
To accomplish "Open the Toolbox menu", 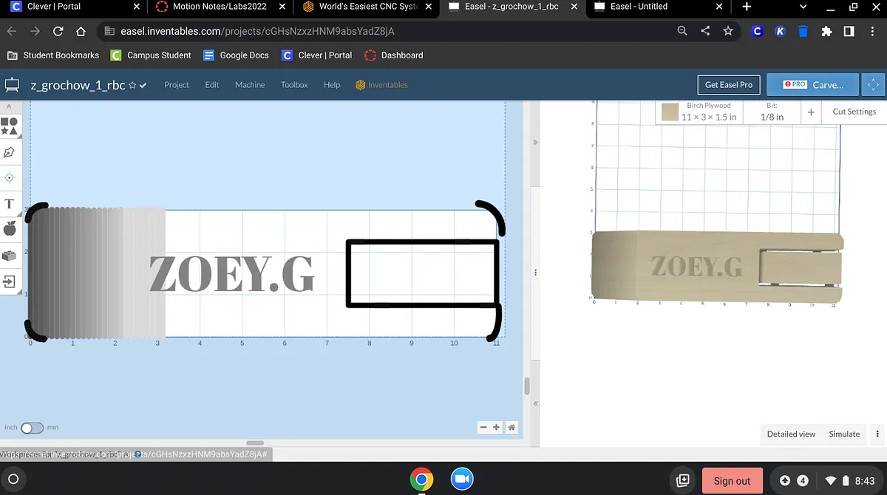I will (294, 85).
